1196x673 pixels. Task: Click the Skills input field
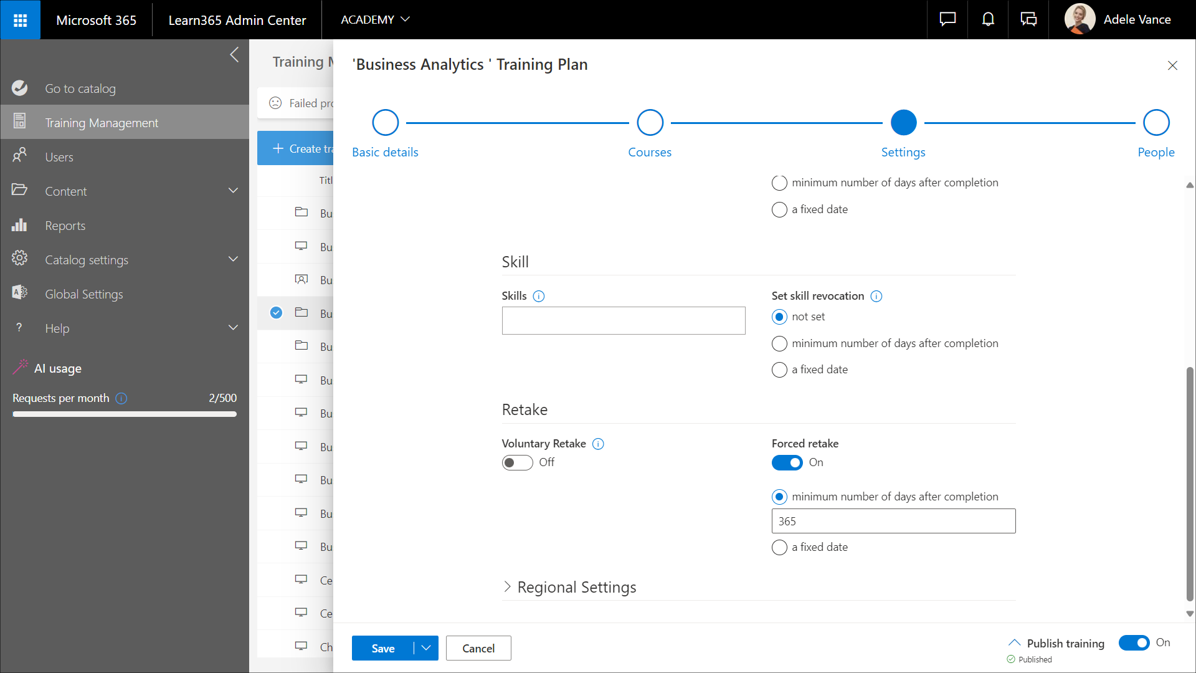tap(623, 321)
